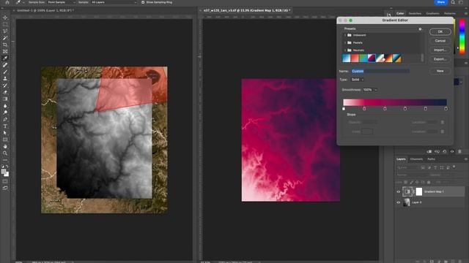Expand the Pastels presets folder
469x263 pixels.
[345, 42]
